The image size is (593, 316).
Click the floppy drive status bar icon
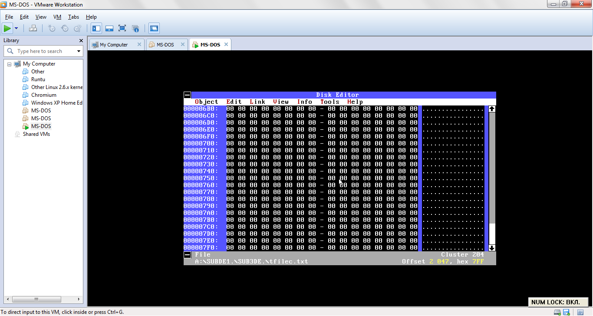pyautogui.click(x=566, y=313)
